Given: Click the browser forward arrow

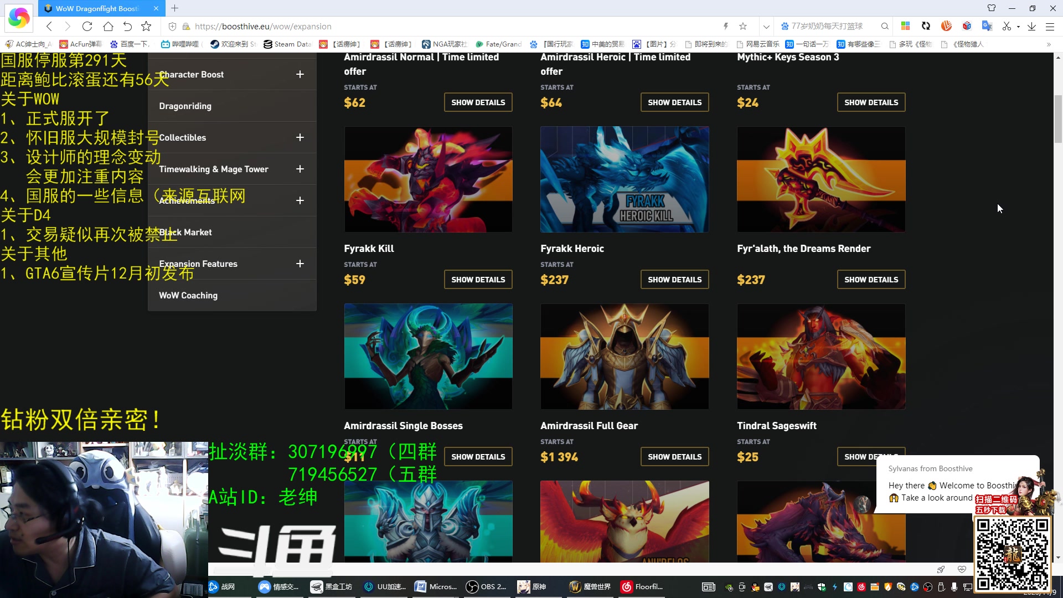Looking at the screenshot, I should tap(68, 26).
